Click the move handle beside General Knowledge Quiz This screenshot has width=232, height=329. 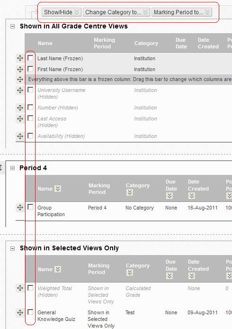point(20,312)
